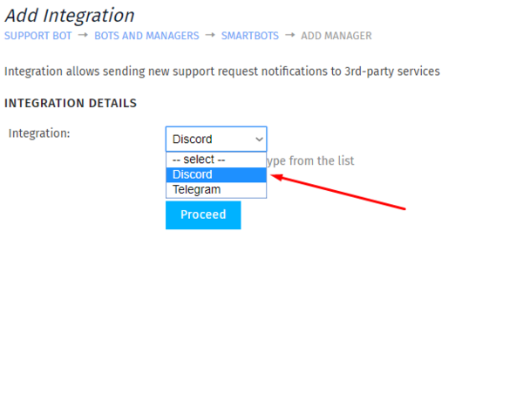
Task: Click the 'Integration:' field label
Action: click(x=39, y=133)
